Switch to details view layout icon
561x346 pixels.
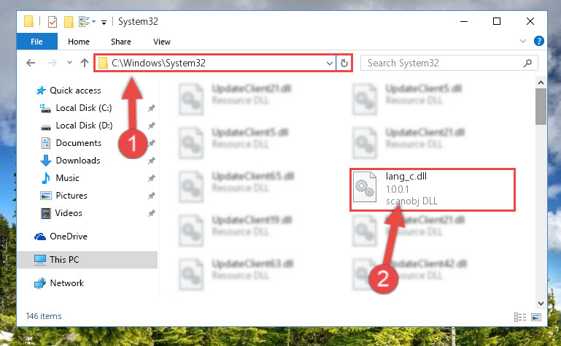coord(520,317)
